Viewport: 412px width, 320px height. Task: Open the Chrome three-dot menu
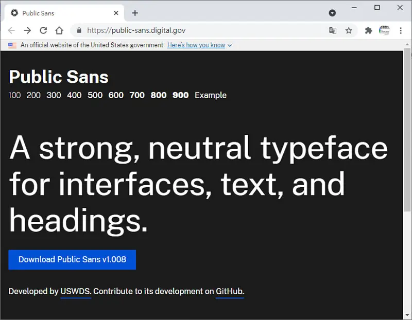pyautogui.click(x=401, y=30)
